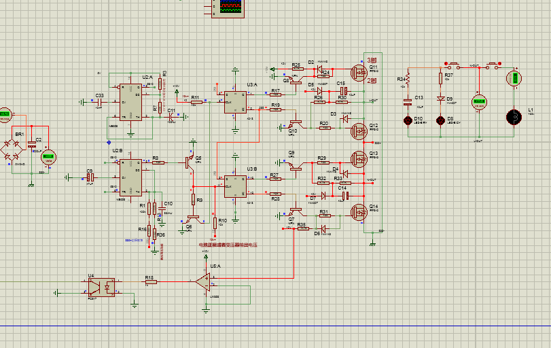Select resistor R17
Screen dimensions: 551x348
[x=276, y=94]
